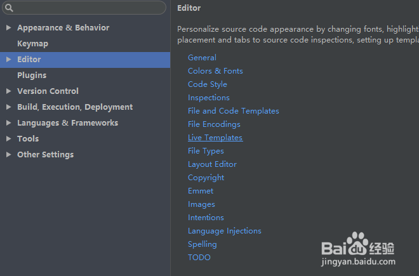Image resolution: width=419 pixels, height=276 pixels.
Task: Expand the Other Settings arrow
Action: point(8,155)
